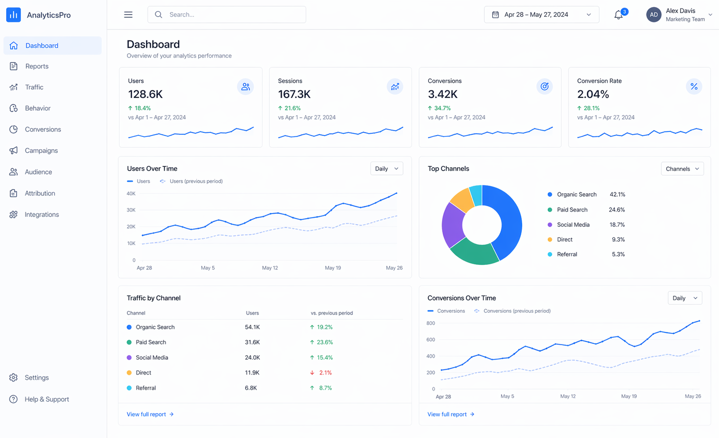Toggle Users (previous period) legend entry
The width and height of the screenshot is (719, 438).
(191, 181)
